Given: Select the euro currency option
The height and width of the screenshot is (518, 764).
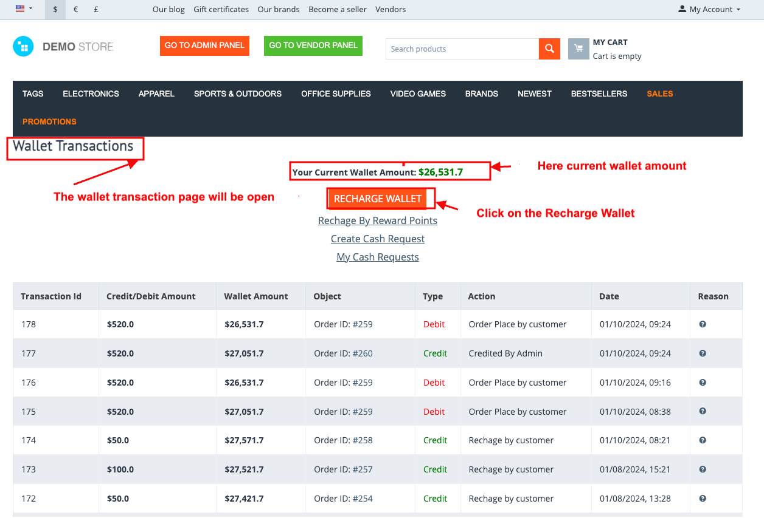Looking at the screenshot, I should 75,9.
